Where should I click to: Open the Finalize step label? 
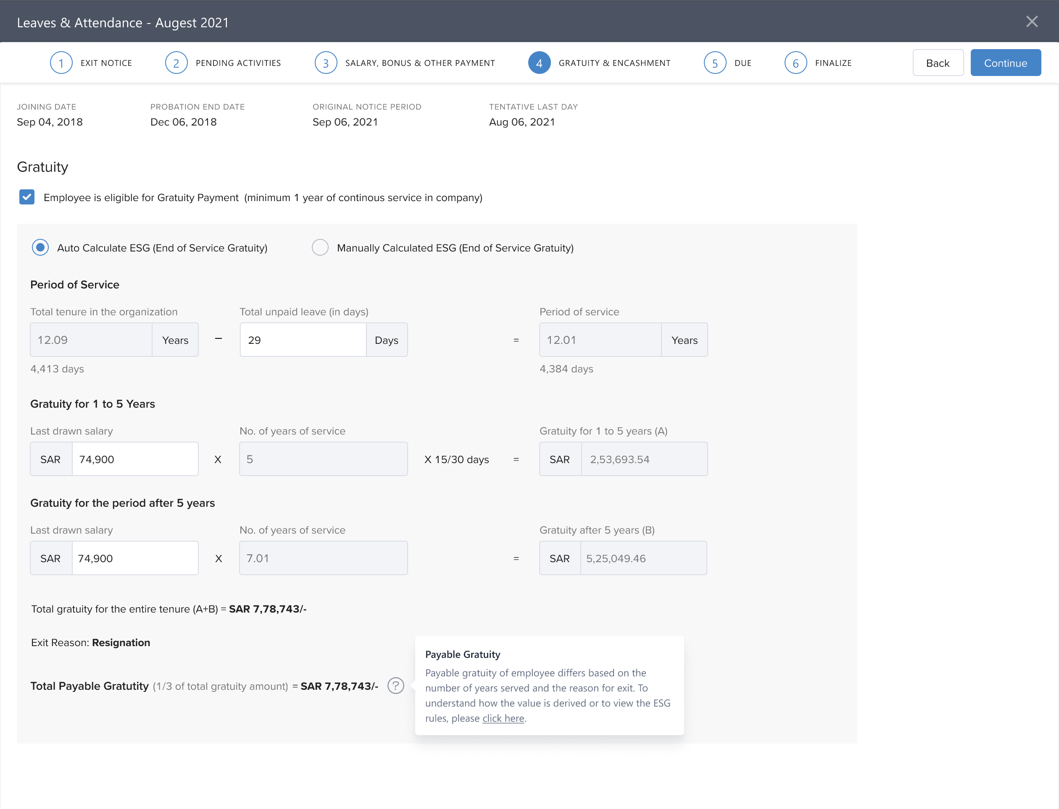pyautogui.click(x=833, y=63)
